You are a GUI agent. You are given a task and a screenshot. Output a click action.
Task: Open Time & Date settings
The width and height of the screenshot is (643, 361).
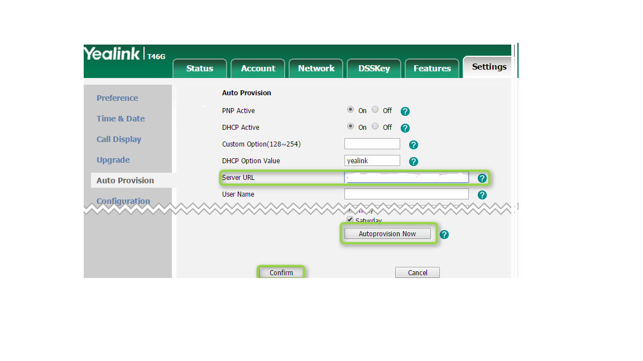121,119
